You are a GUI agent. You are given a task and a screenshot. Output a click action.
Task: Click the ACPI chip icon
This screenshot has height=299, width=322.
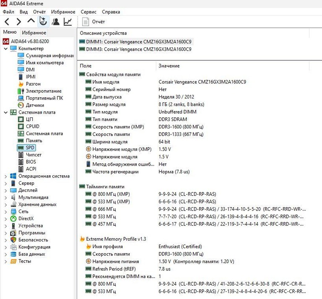[x=21, y=169]
